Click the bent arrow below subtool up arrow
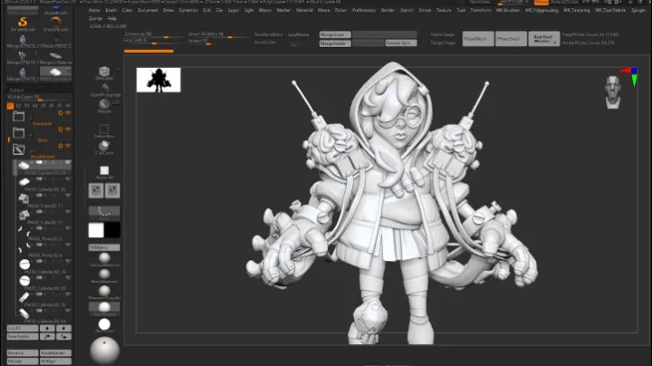The width and height of the screenshot is (652, 366). (x=47, y=336)
